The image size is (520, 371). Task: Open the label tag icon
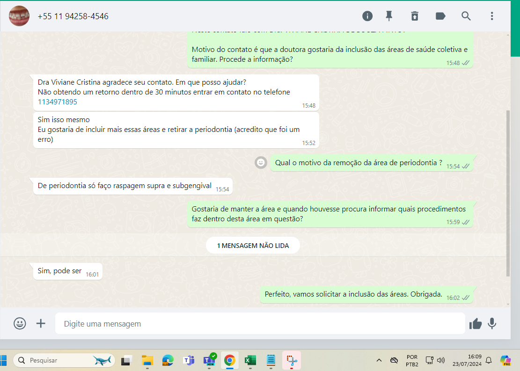(440, 16)
